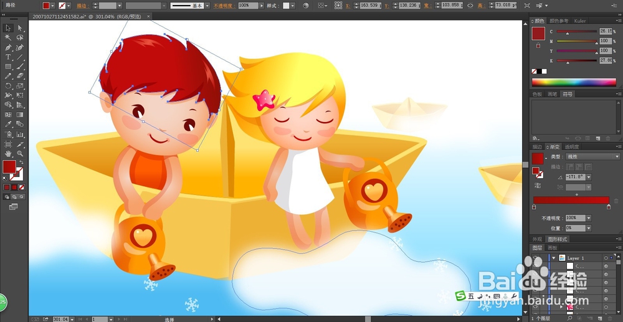Swap fill and stroke colors
The width and height of the screenshot is (623, 322).
pyautogui.click(x=22, y=162)
